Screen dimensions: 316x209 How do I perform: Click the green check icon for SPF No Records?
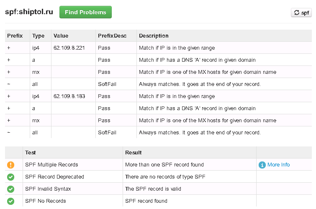(x=11, y=201)
